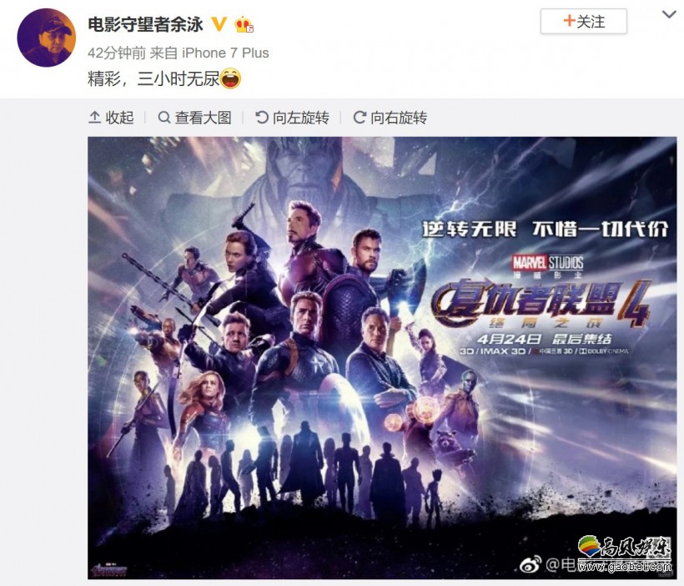Click the Weibo watermark logo on poster
The width and height of the screenshot is (684, 586).
pos(531,564)
